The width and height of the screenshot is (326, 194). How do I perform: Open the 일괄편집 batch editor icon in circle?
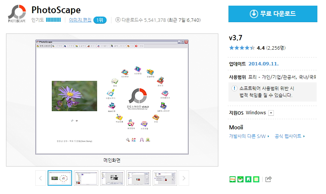click(x=150, y=72)
